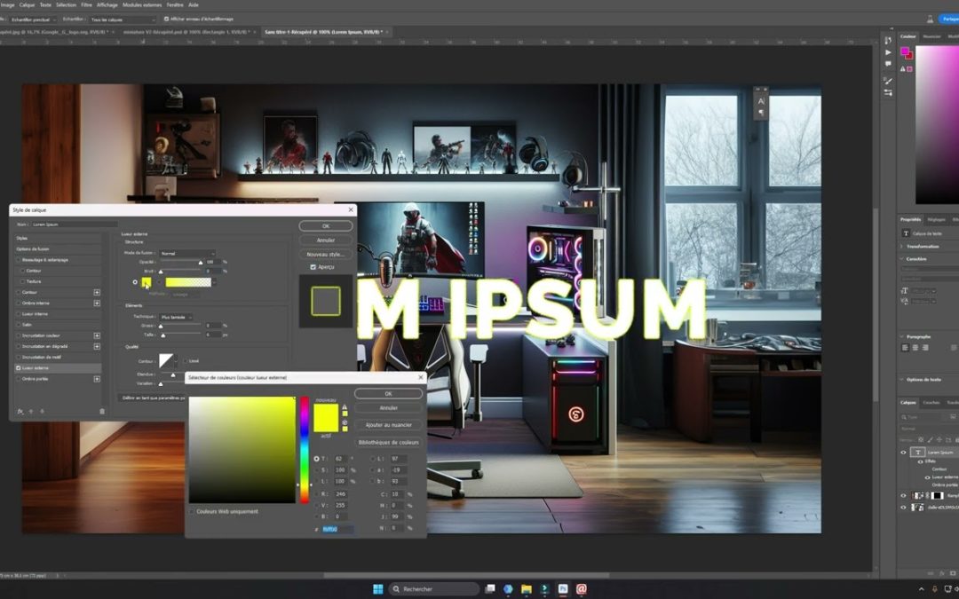This screenshot has height=599, width=959.
Task: Click the black layer mask thumbnail
Action: coord(937,496)
